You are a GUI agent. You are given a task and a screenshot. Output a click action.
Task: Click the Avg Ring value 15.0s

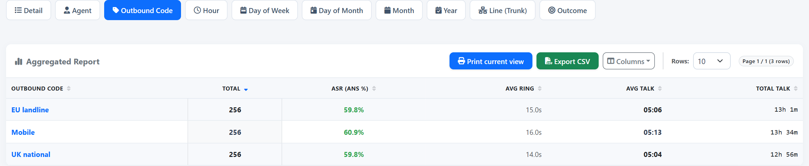[x=534, y=110]
